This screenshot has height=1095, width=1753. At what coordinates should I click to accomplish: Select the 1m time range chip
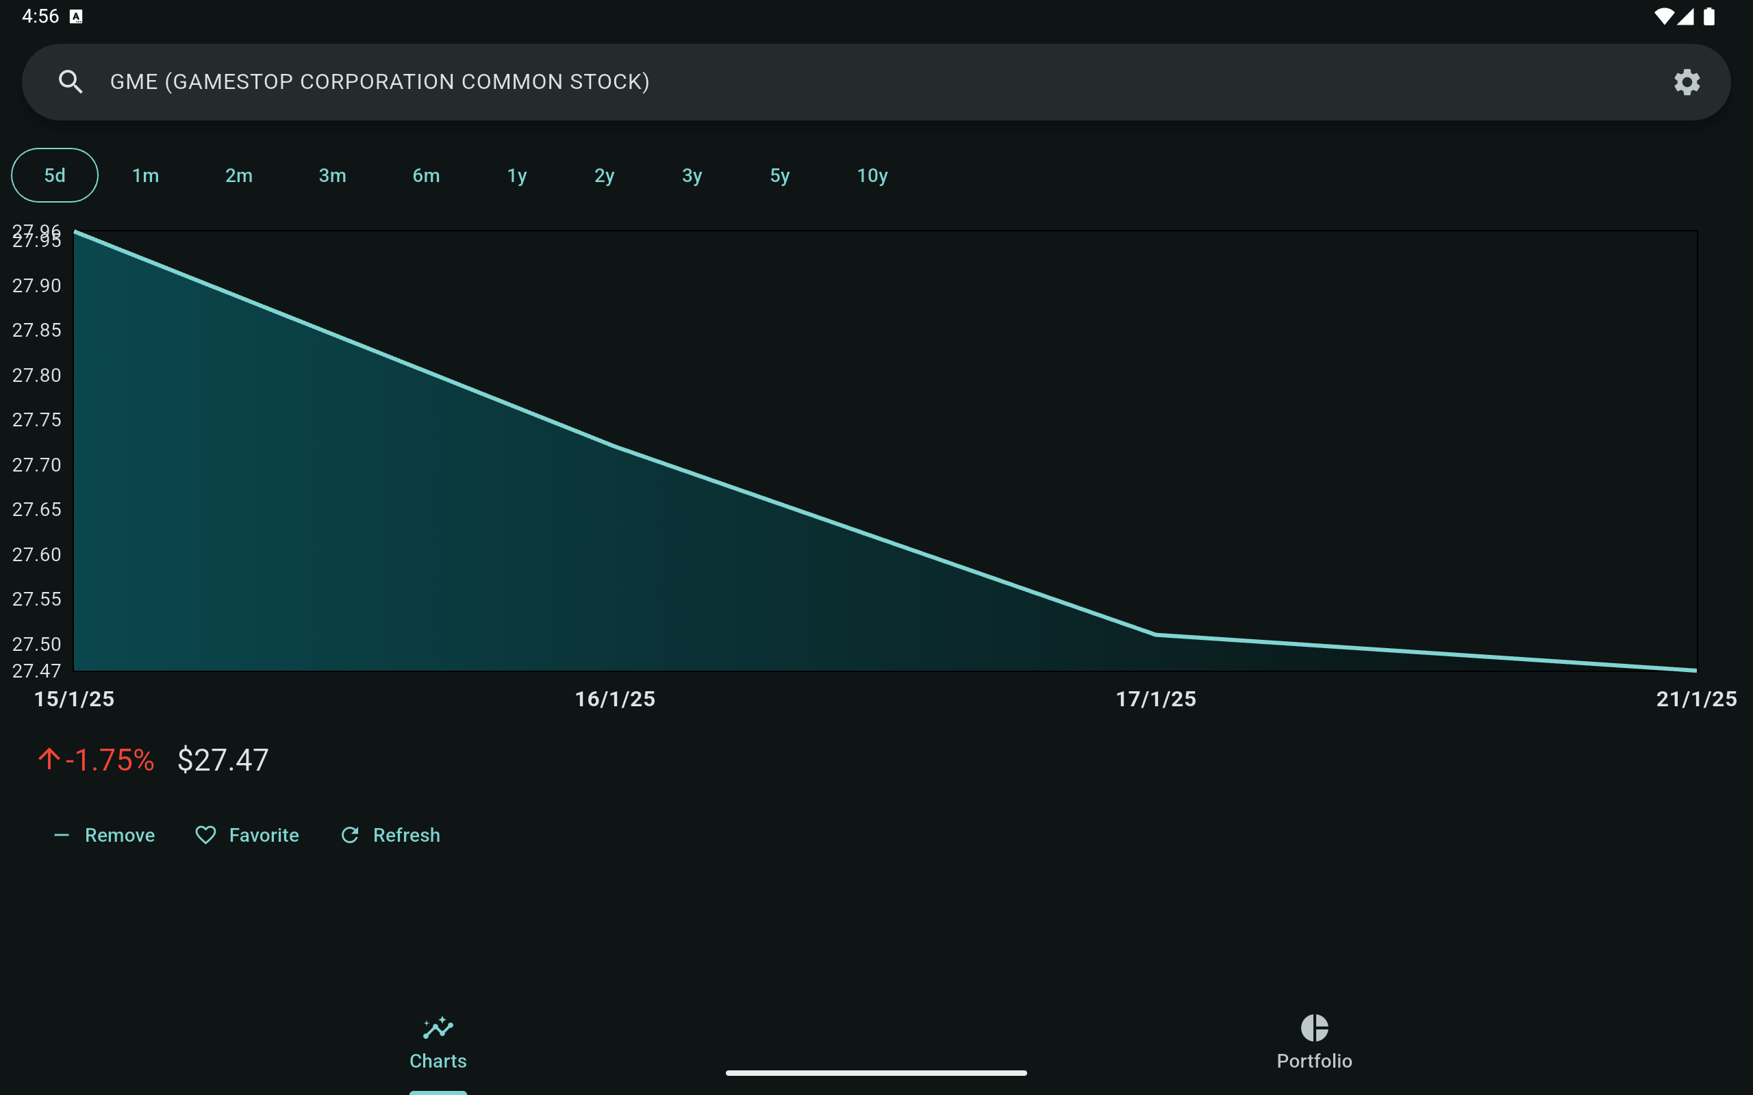[x=146, y=175]
